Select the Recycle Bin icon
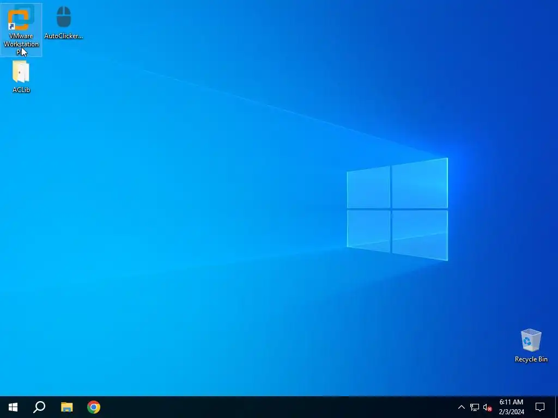The width and height of the screenshot is (558, 418). (531, 346)
